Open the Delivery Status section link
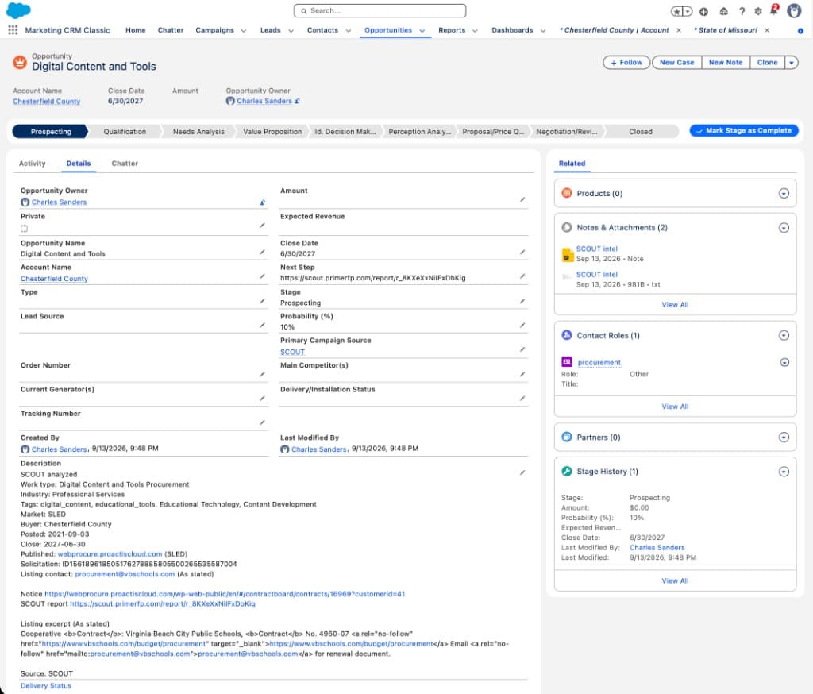813x694 pixels. [46, 686]
